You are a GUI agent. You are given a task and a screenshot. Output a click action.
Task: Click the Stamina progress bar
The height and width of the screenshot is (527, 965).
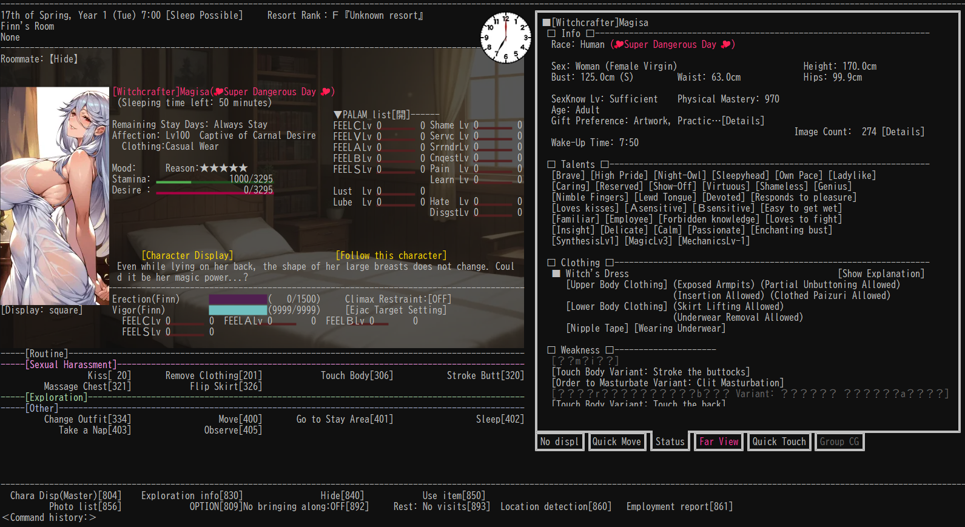[x=215, y=182]
